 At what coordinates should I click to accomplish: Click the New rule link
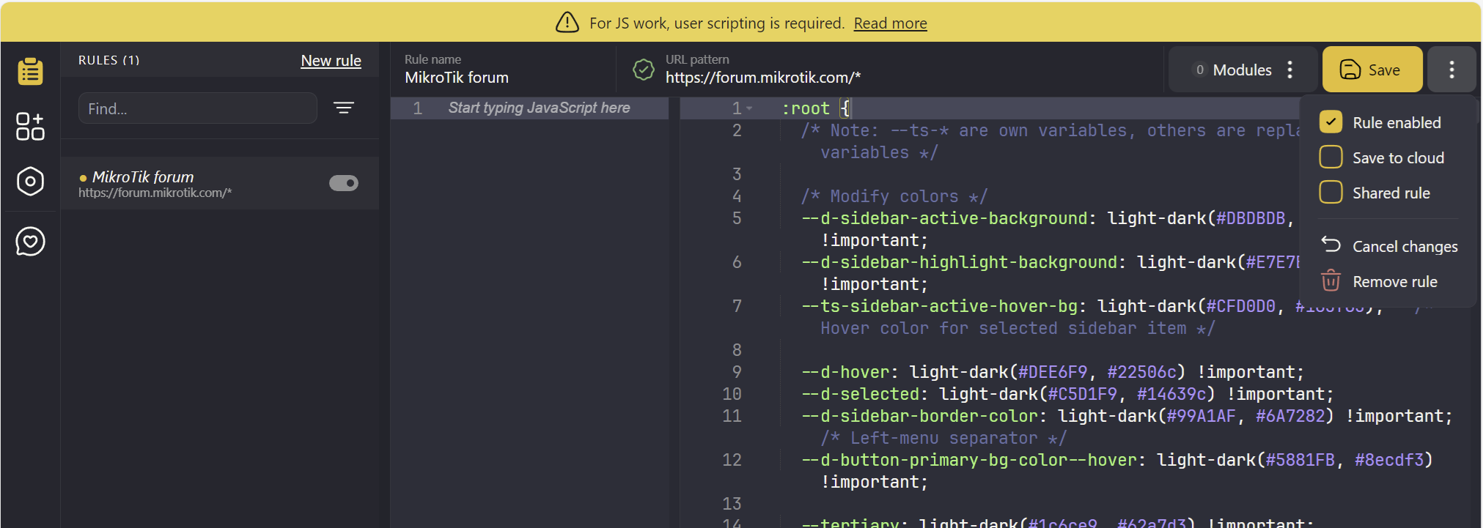(x=331, y=61)
